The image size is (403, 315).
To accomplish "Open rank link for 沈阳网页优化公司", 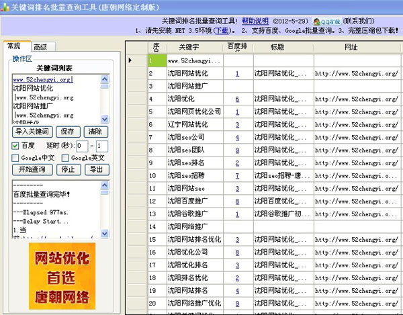I will click(x=237, y=112).
